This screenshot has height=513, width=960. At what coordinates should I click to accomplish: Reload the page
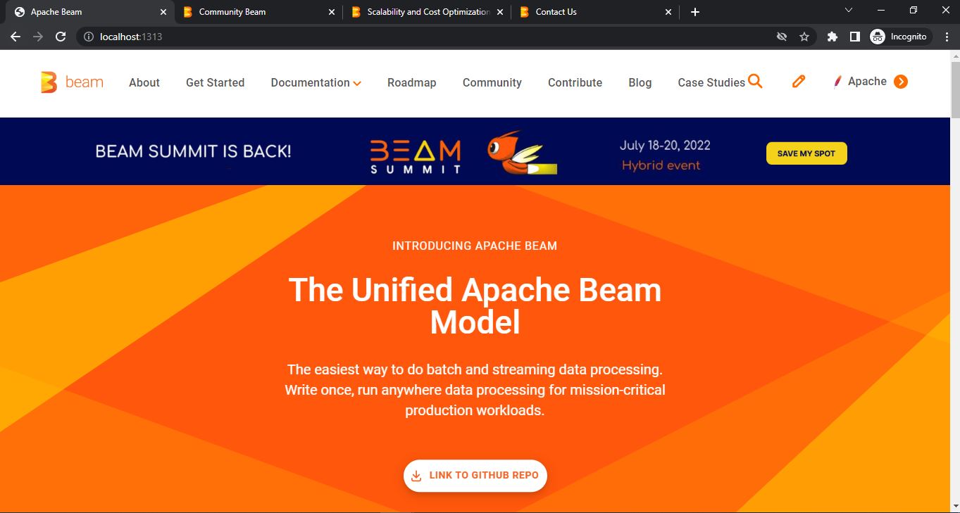pos(61,37)
